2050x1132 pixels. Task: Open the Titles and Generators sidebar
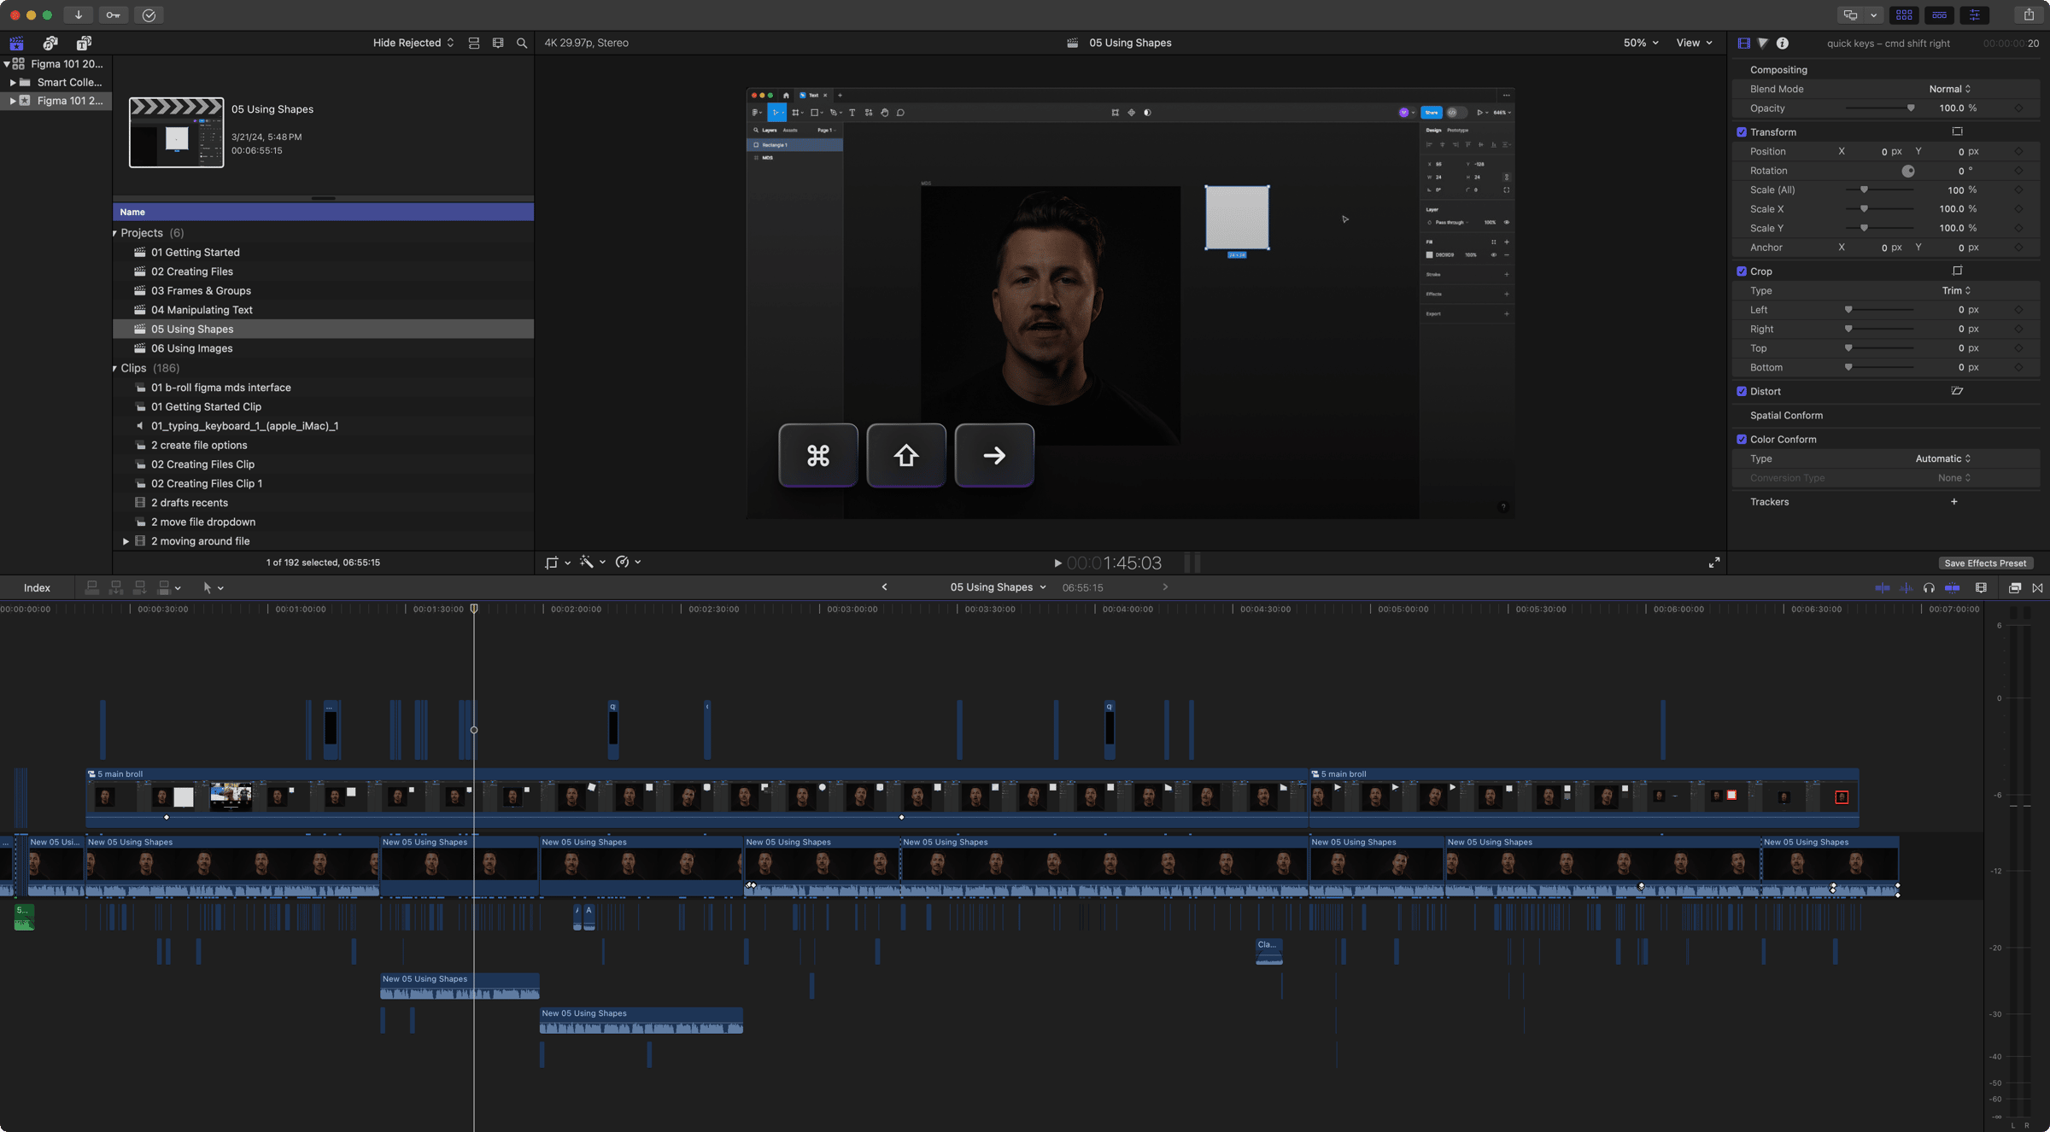pyautogui.click(x=84, y=43)
